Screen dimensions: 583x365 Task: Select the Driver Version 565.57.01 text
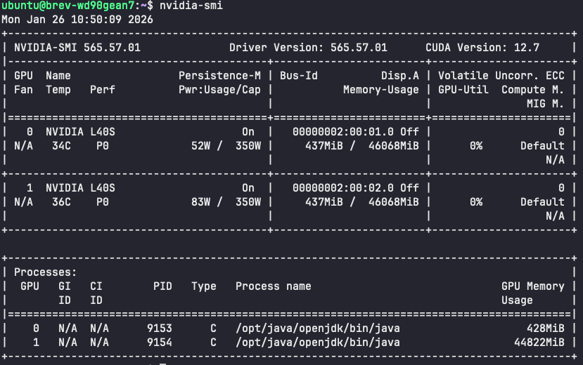pyautogui.click(x=308, y=48)
